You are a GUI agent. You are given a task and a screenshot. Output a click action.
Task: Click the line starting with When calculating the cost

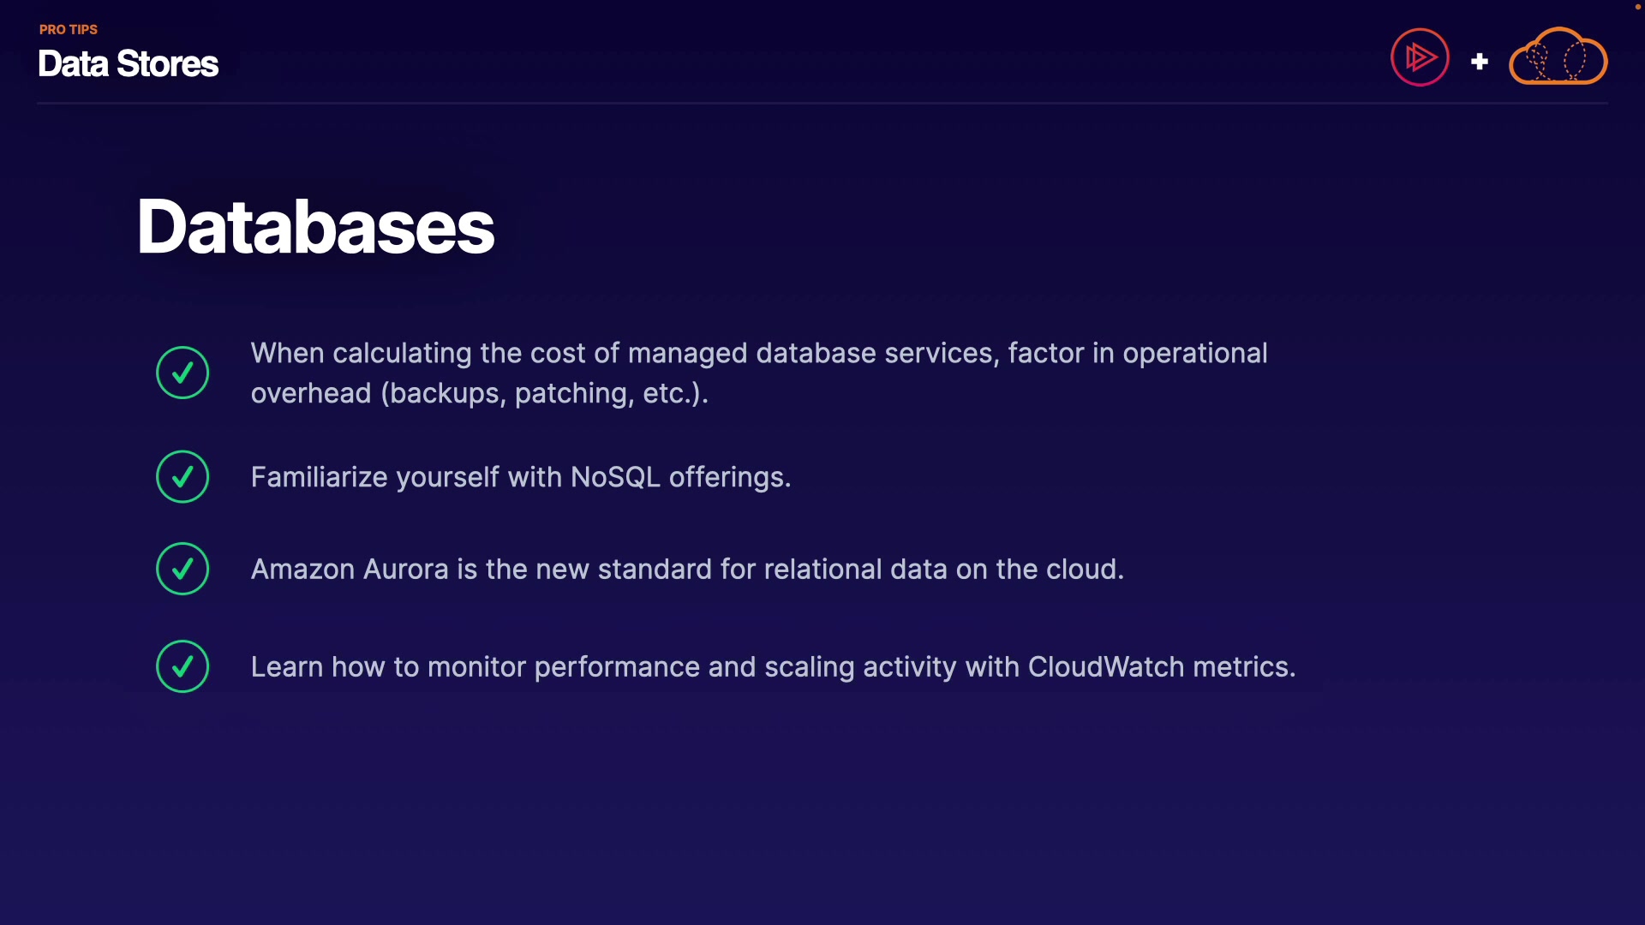[758, 353]
